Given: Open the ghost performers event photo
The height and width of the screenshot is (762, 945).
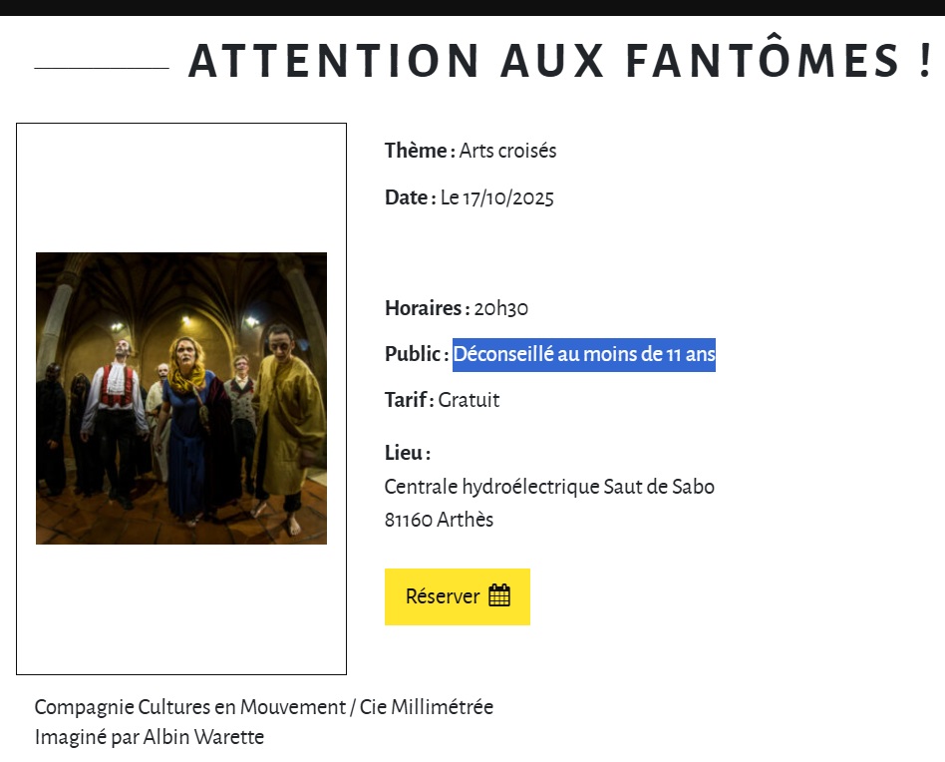Looking at the screenshot, I should [x=181, y=398].
